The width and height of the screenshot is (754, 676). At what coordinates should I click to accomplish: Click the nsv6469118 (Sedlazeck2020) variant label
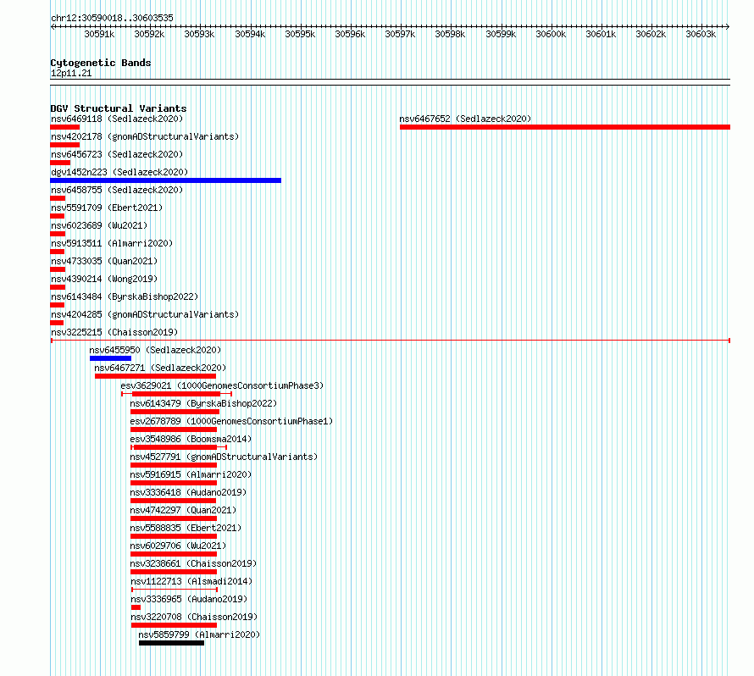[117, 119]
